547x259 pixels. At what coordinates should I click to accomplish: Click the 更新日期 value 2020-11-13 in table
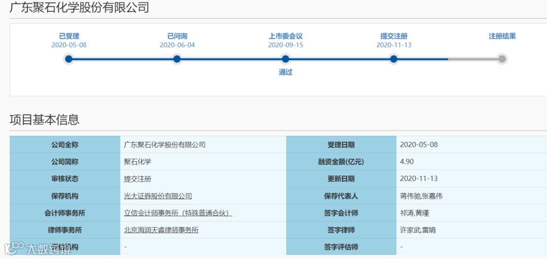pyautogui.click(x=419, y=179)
